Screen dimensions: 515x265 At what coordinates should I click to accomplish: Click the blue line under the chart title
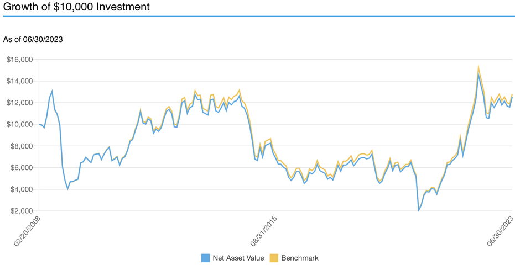pos(257,17)
